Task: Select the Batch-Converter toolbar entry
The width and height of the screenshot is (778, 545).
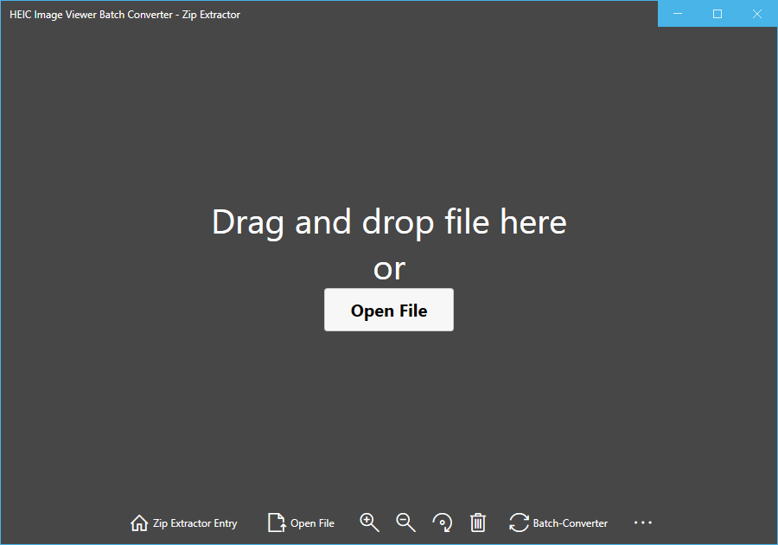Action: pyautogui.click(x=558, y=522)
